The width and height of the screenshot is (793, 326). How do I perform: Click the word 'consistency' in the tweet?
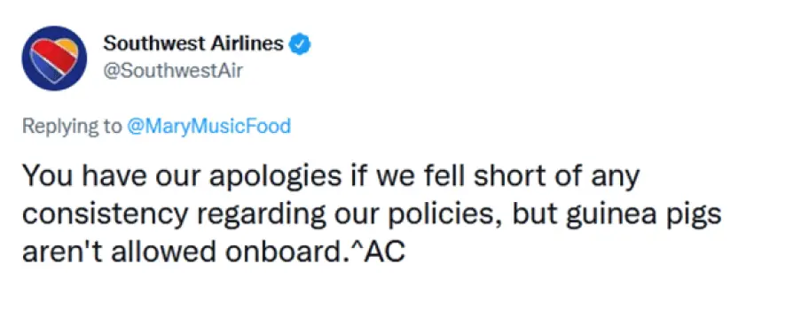tap(105, 216)
